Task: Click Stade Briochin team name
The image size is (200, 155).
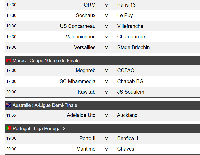Action: point(133,47)
